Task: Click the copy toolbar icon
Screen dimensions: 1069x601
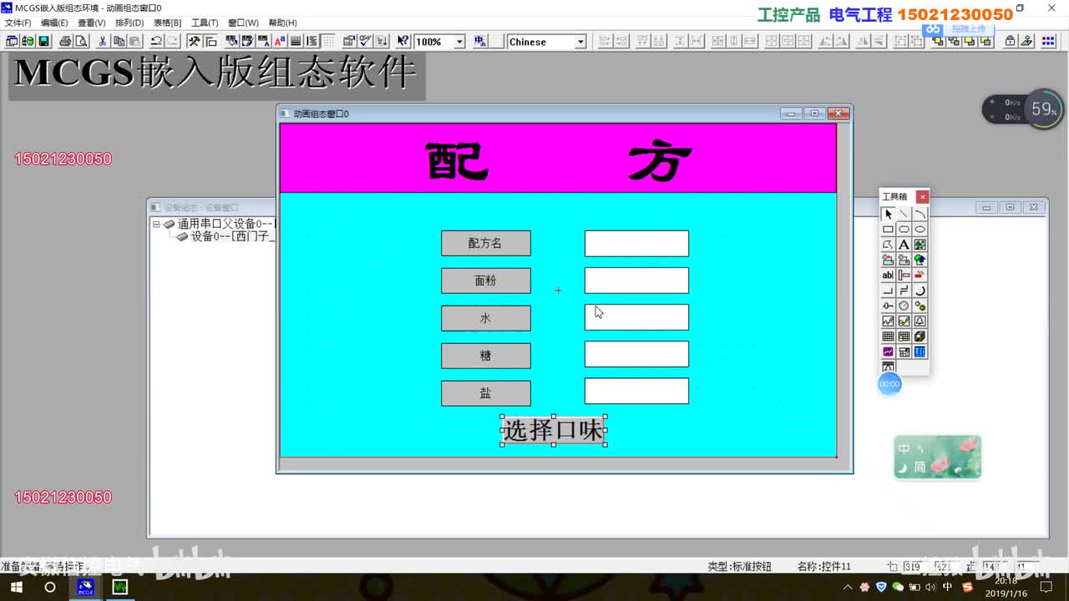Action: [x=119, y=41]
